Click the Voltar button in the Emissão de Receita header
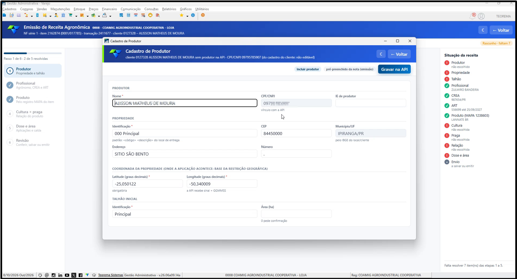 [501, 30]
